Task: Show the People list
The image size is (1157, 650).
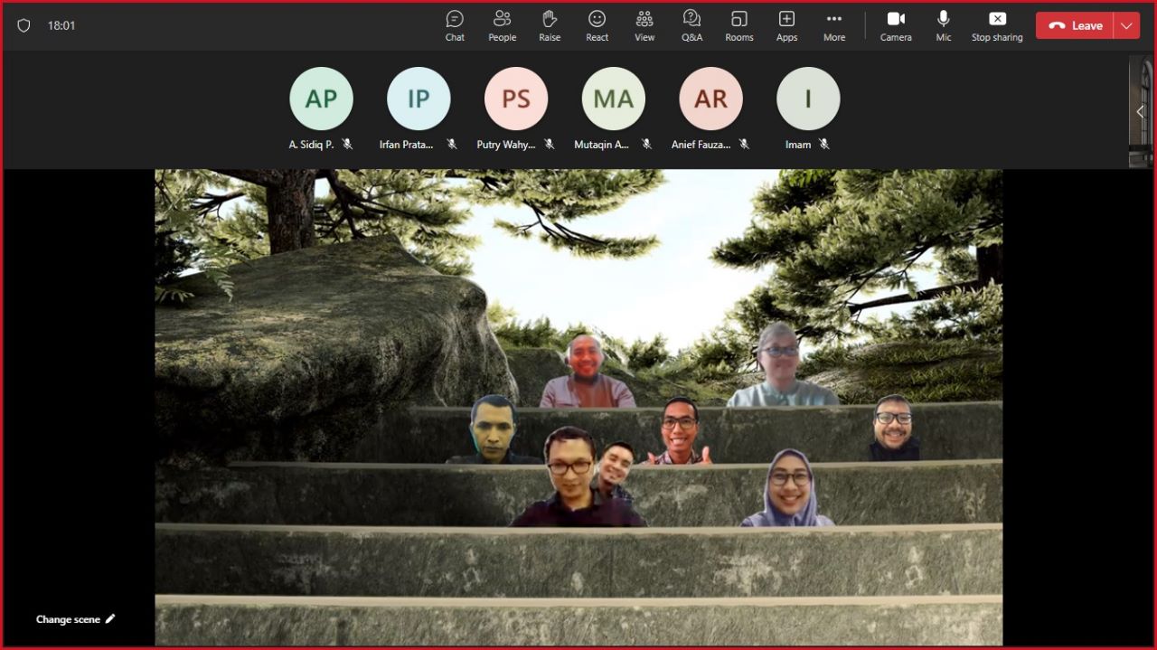Action: coord(502,25)
